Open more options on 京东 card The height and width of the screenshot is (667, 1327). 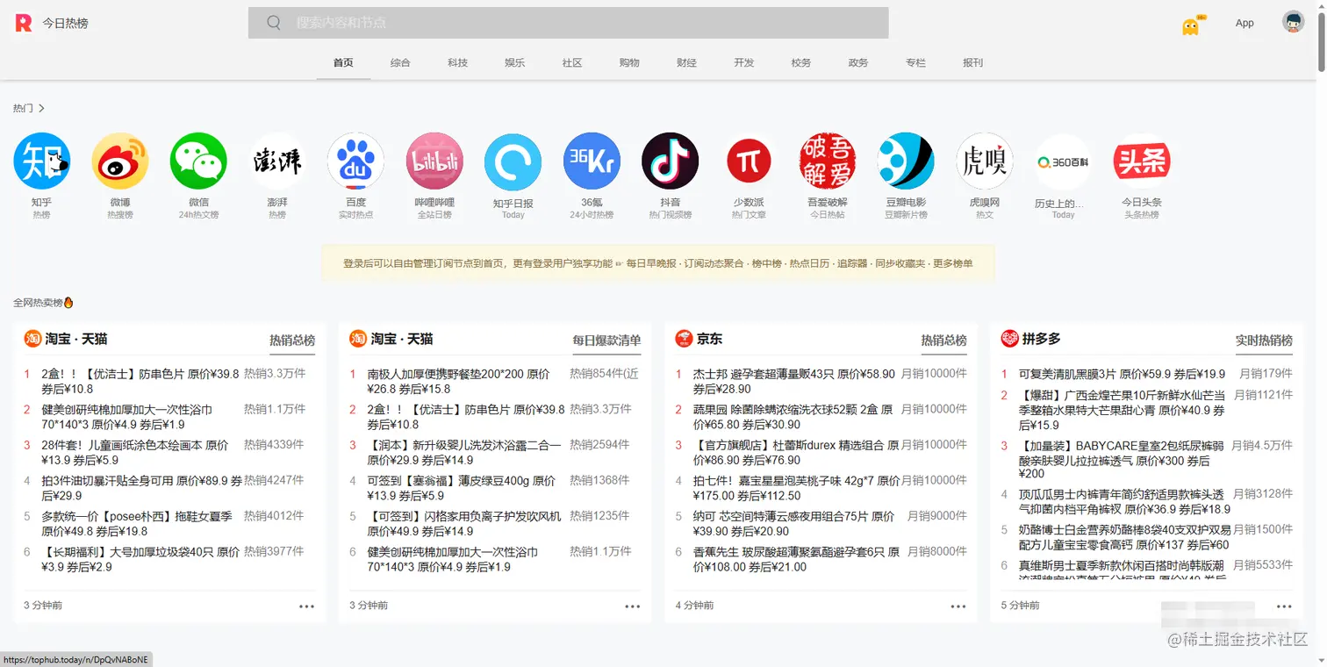(958, 606)
